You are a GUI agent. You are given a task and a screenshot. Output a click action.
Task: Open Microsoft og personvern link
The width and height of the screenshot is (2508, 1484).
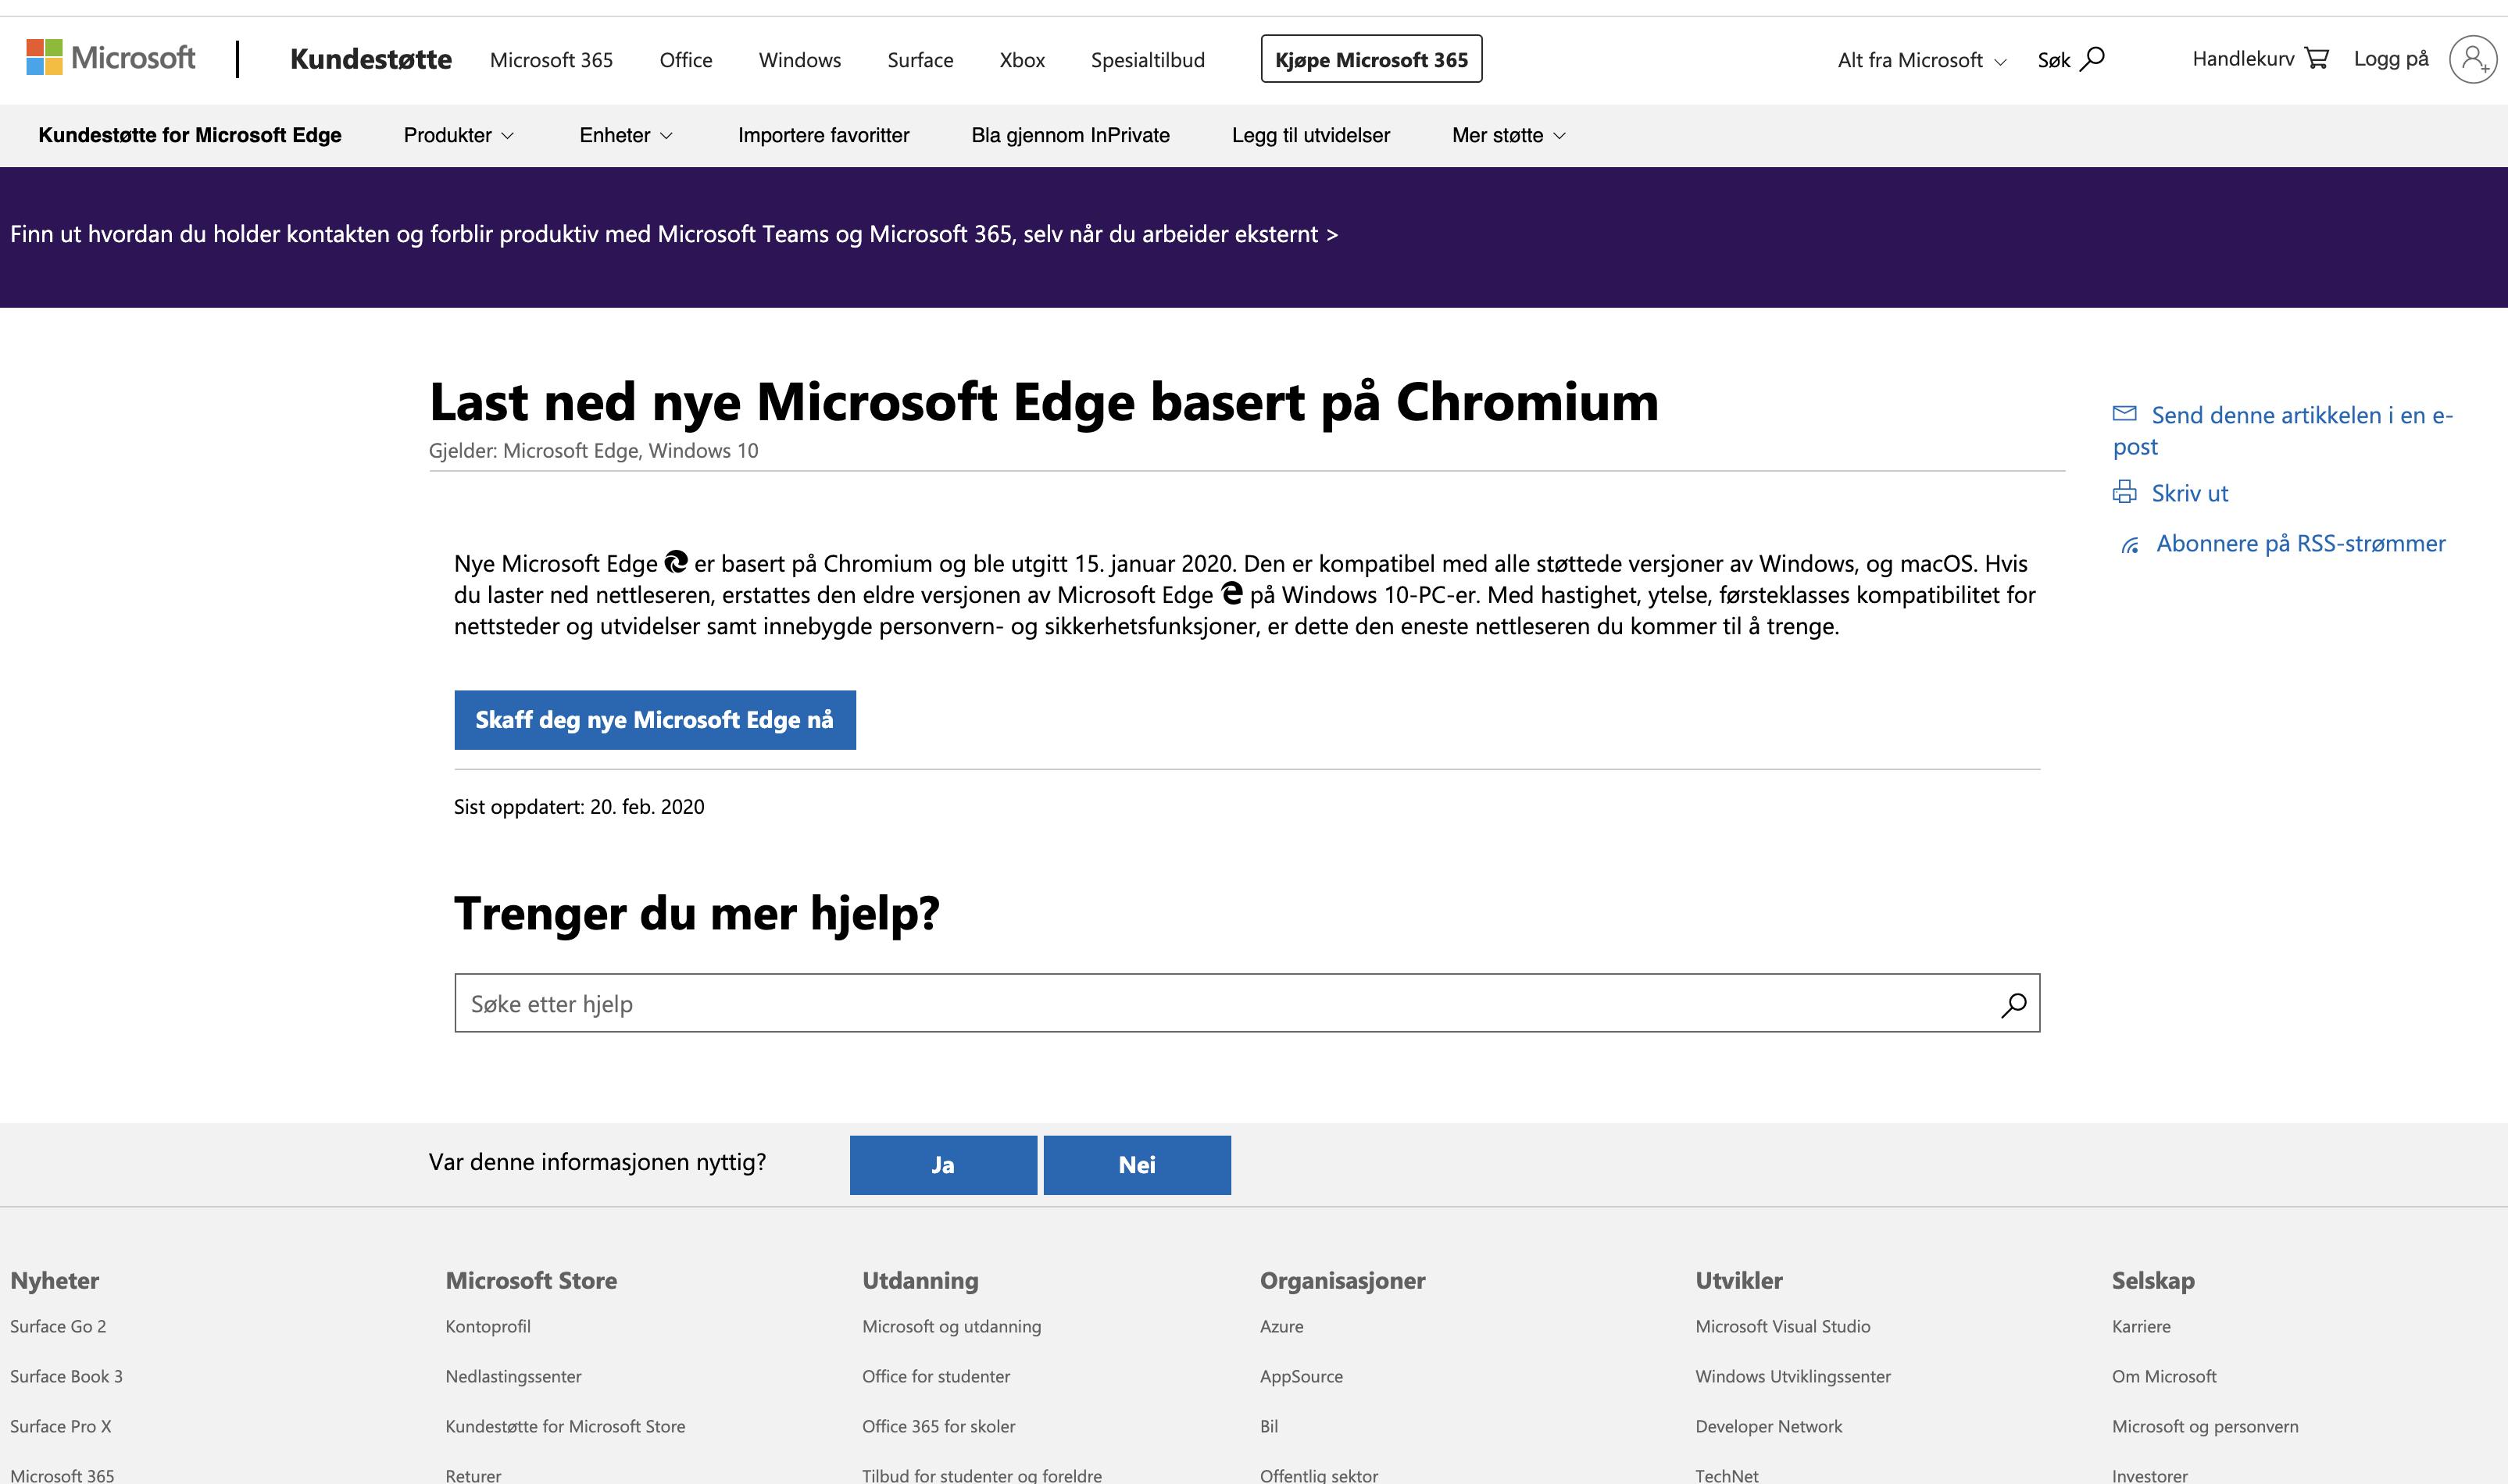click(2205, 1426)
